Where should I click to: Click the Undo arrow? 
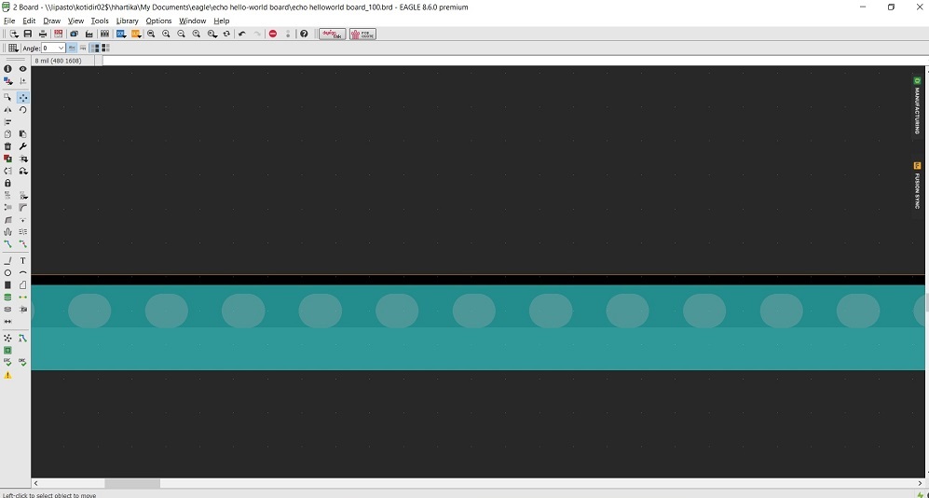(241, 34)
